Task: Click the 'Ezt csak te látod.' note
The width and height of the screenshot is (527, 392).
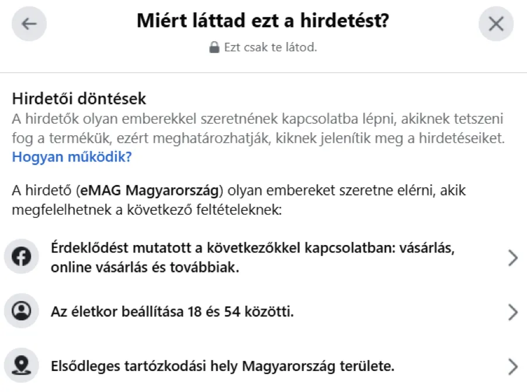Action: (x=270, y=48)
